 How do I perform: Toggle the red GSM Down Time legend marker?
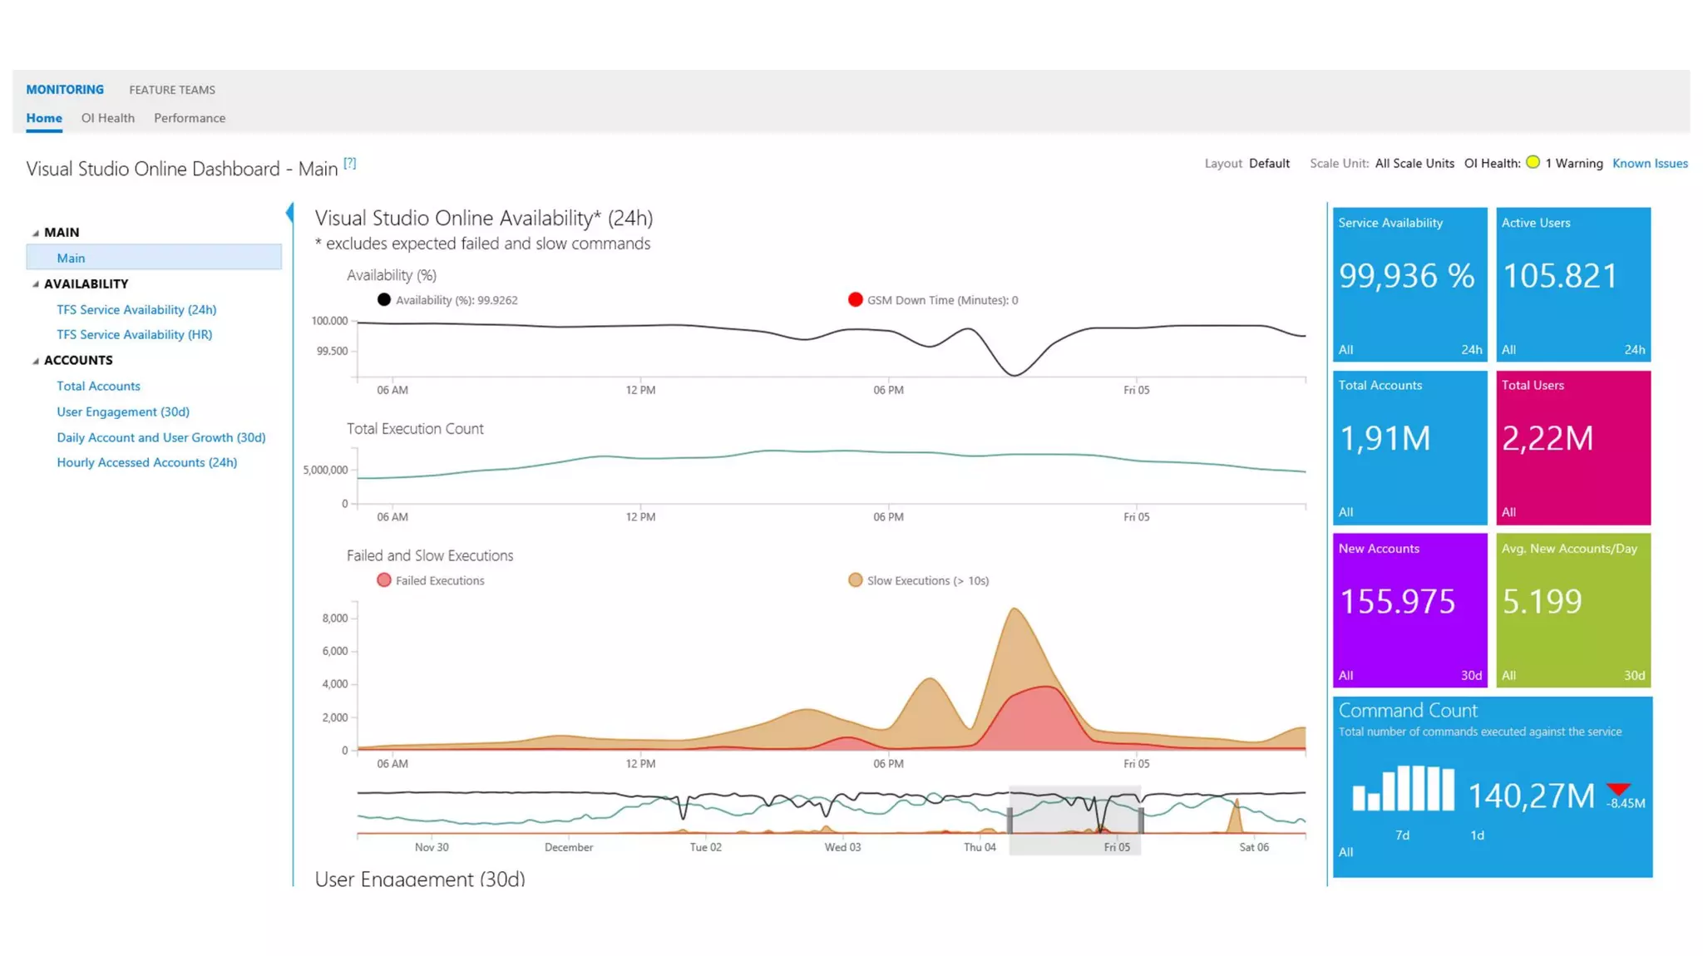pos(855,300)
